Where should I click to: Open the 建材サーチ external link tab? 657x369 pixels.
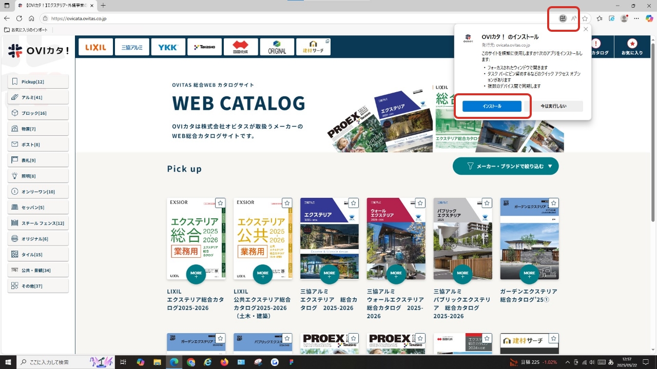(x=313, y=47)
